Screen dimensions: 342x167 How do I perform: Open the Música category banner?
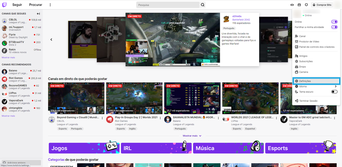(228, 148)
